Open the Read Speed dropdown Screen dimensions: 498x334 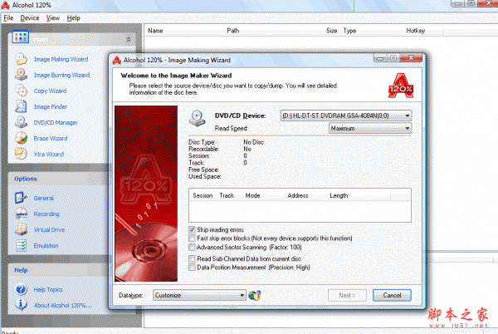[x=370, y=128]
